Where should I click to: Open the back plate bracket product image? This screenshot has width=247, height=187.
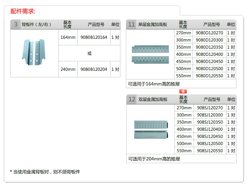(34, 52)
